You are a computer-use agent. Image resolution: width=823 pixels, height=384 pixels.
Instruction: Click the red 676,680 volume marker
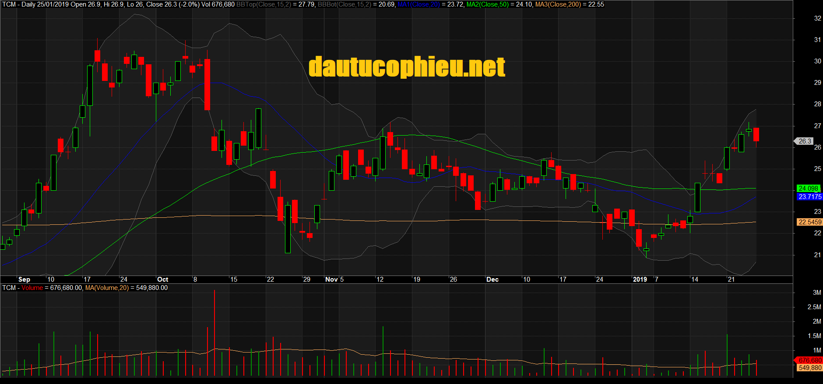809,360
